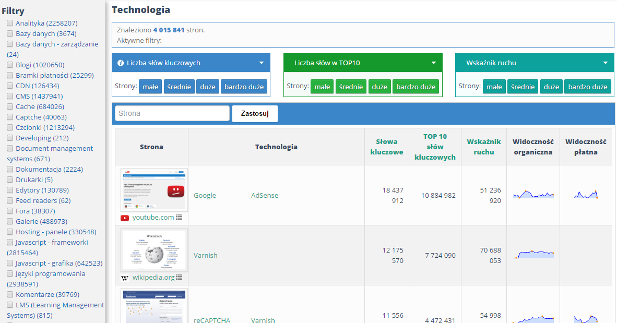This screenshot has width=617, height=323.
Task: Select the Captche (40063) checkbox
Action: tap(10, 117)
